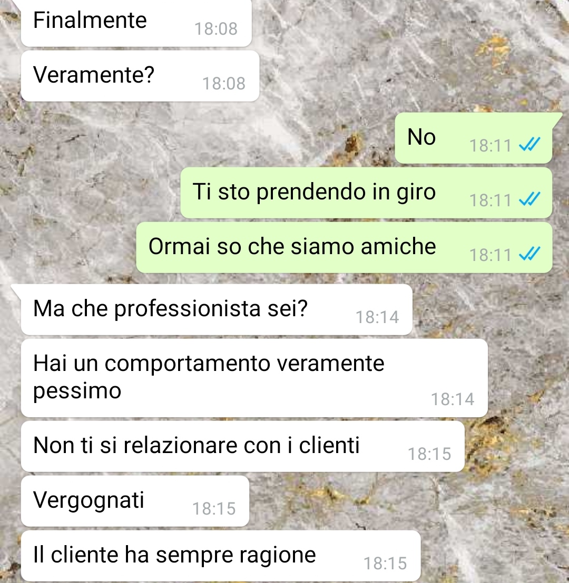Select 'Non ti si relazionare con i clienti'
This screenshot has width=569, height=583.
pyautogui.click(x=243, y=446)
